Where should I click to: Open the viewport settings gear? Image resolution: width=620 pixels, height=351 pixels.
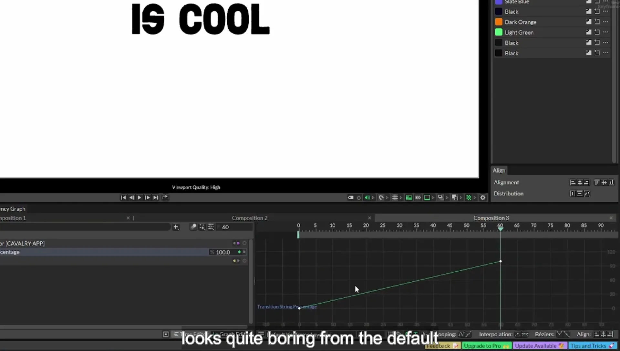point(483,197)
